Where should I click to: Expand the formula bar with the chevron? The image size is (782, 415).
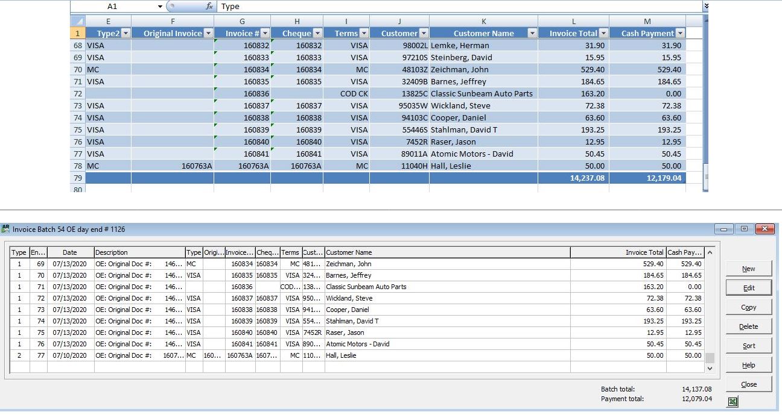click(706, 6)
